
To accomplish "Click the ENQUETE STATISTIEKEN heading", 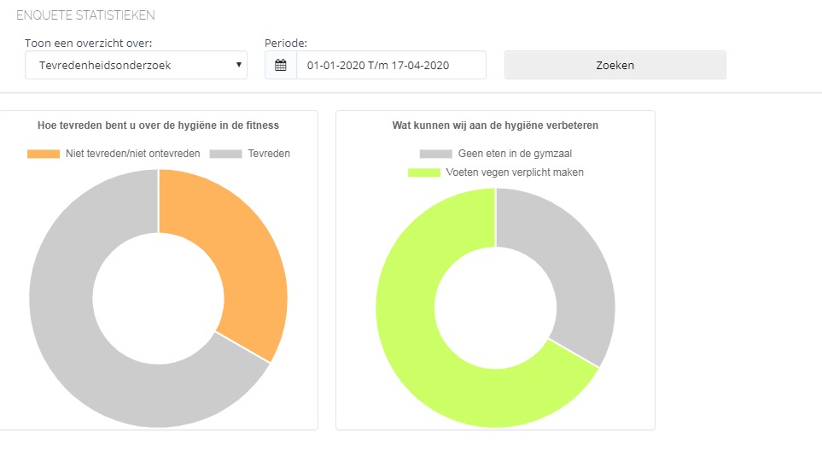I will click(x=85, y=15).
